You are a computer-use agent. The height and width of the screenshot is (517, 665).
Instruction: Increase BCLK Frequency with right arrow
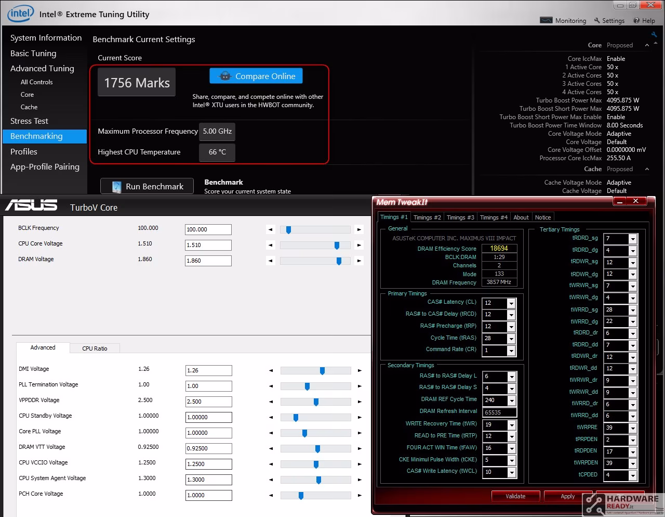pyautogui.click(x=359, y=229)
